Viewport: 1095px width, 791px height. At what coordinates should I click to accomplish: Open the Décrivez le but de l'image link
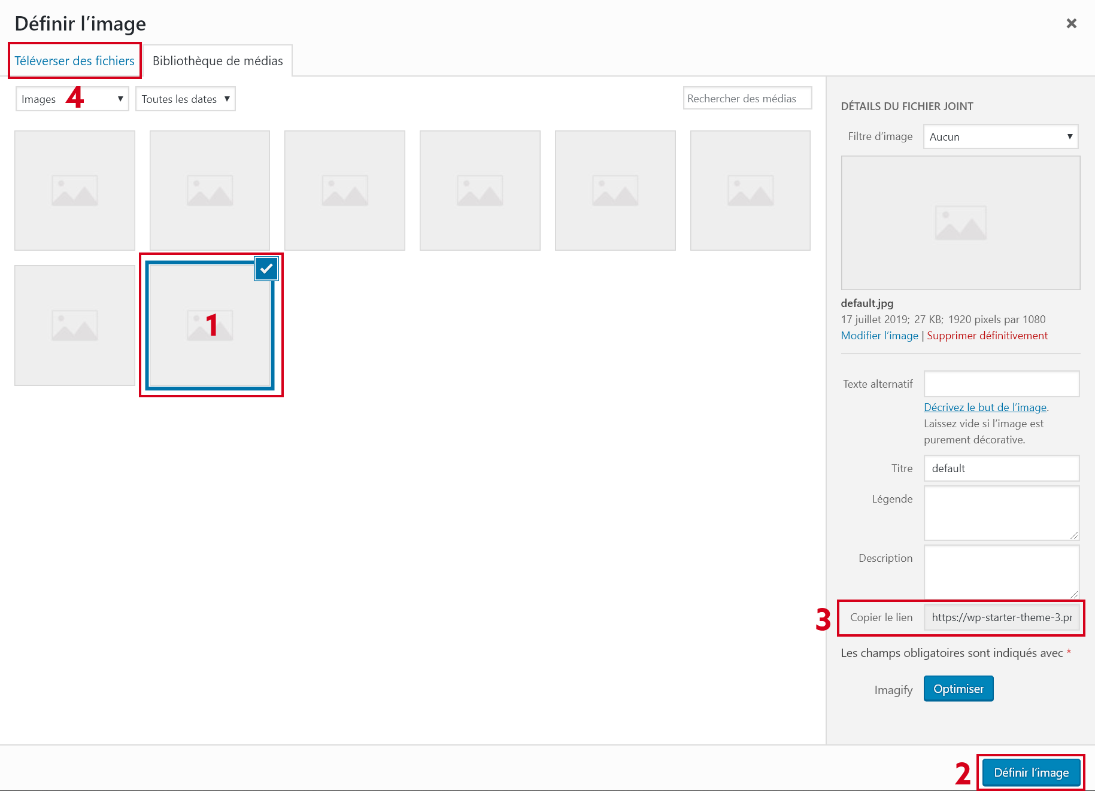pos(985,407)
